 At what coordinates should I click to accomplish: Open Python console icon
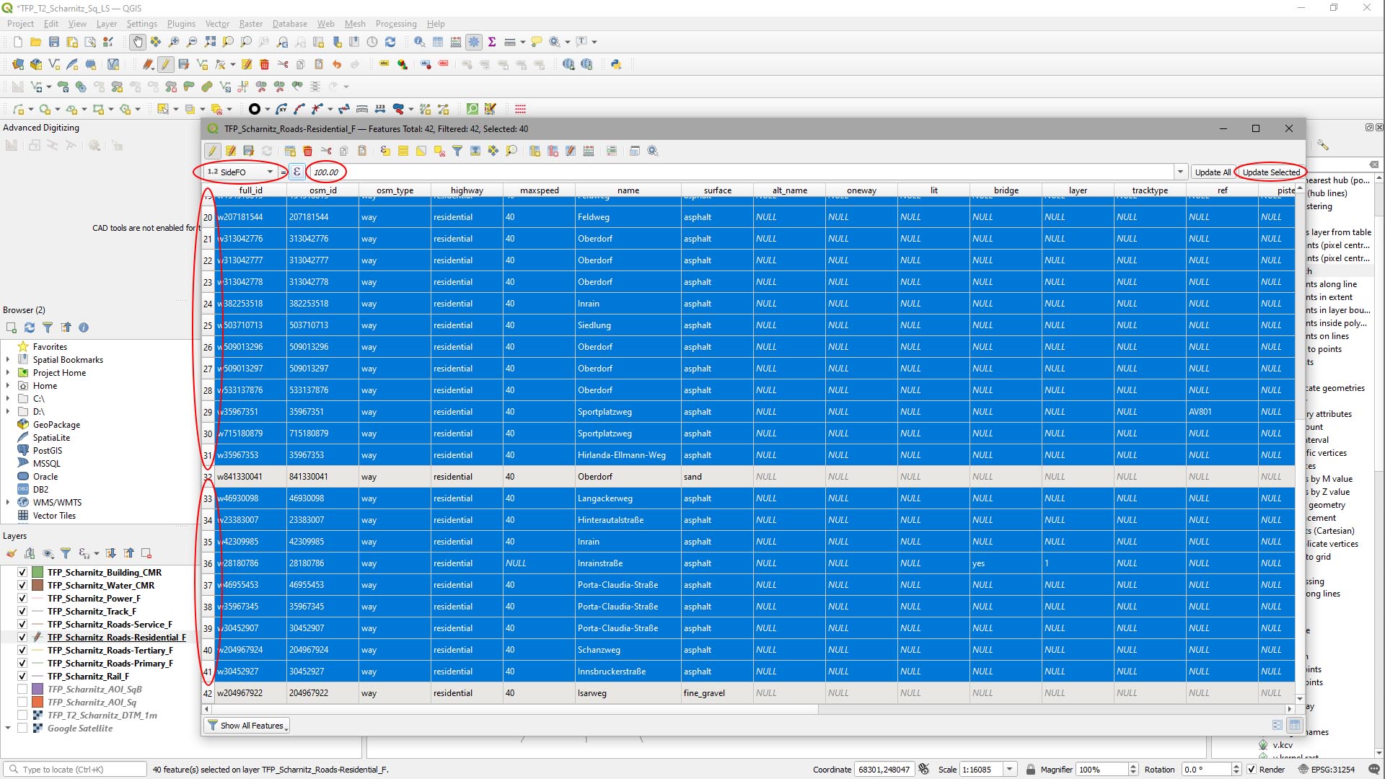point(616,64)
